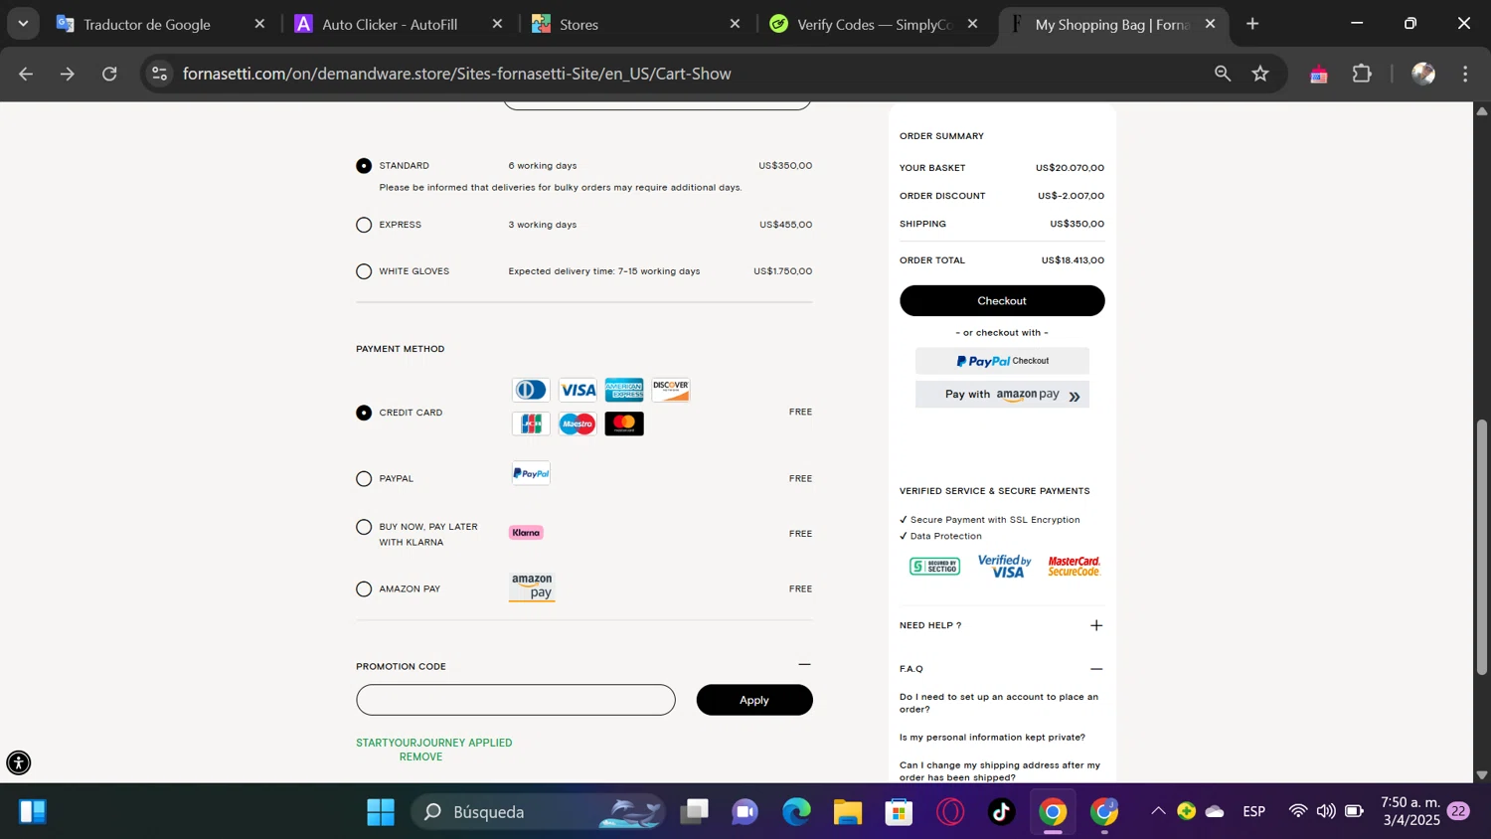Go back to the previous page
This screenshot has width=1491, height=839.
(x=26, y=74)
